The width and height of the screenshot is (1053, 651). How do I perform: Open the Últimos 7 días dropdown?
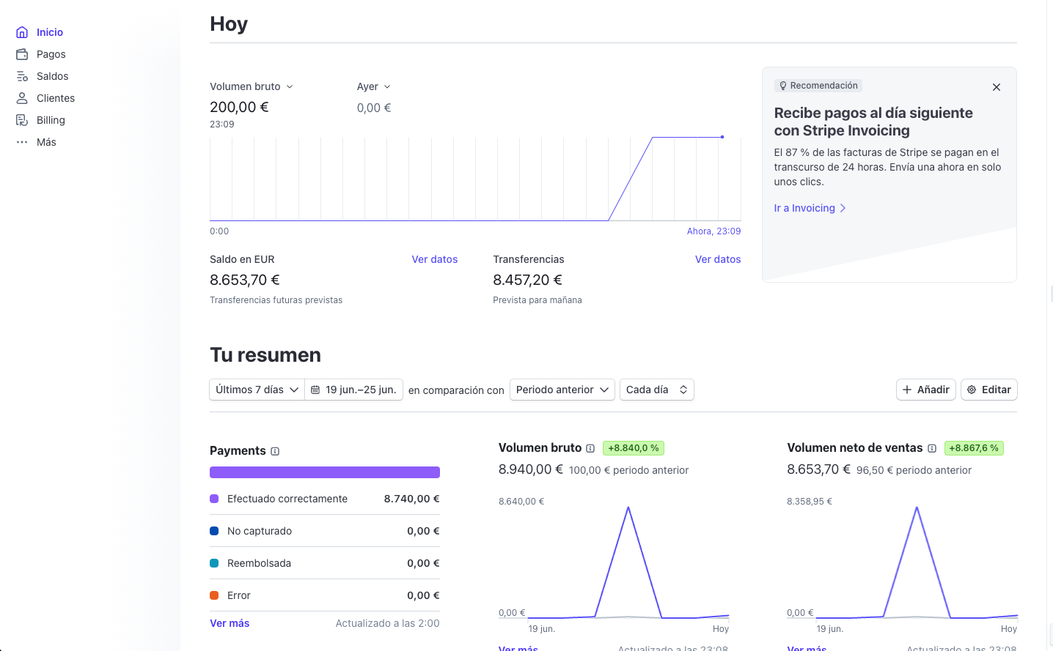pos(256,390)
